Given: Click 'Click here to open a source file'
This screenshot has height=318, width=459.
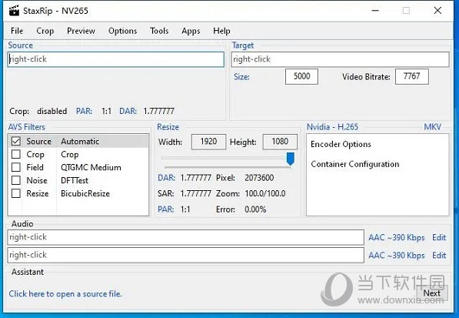Looking at the screenshot, I should pyautogui.click(x=65, y=293).
